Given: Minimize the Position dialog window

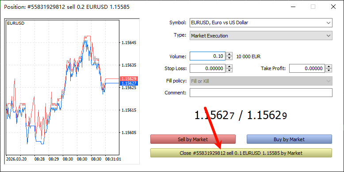Looking at the screenshot, I should [x=293, y=7].
